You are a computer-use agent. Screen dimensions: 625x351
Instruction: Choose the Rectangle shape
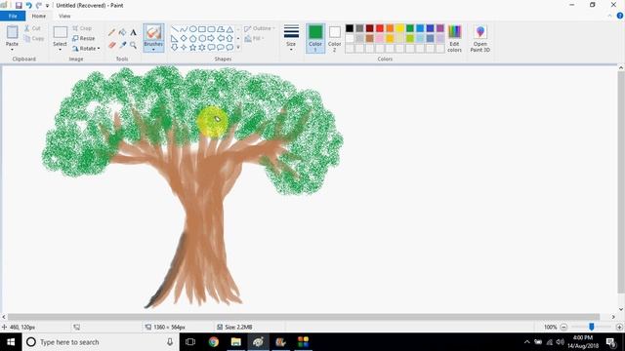pos(202,29)
